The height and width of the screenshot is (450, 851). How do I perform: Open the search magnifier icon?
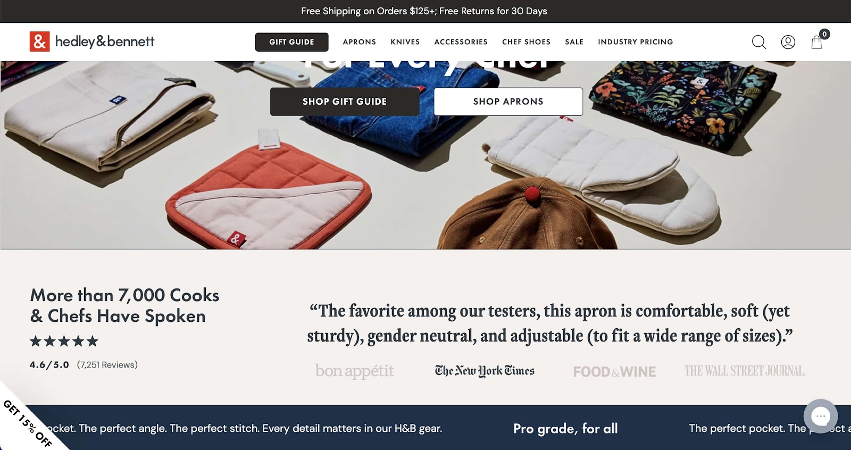point(759,42)
